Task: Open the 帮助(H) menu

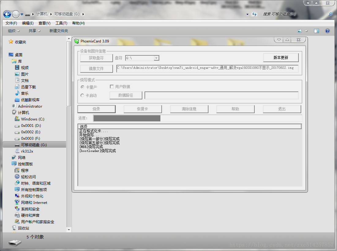Action: [78, 23]
